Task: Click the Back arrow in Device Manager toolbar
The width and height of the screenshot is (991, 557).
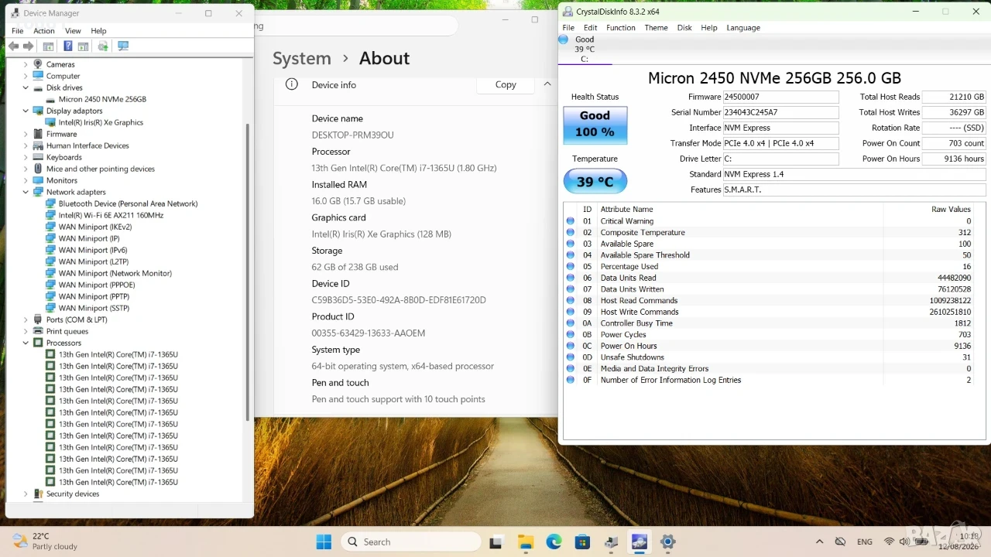Action: (x=13, y=46)
